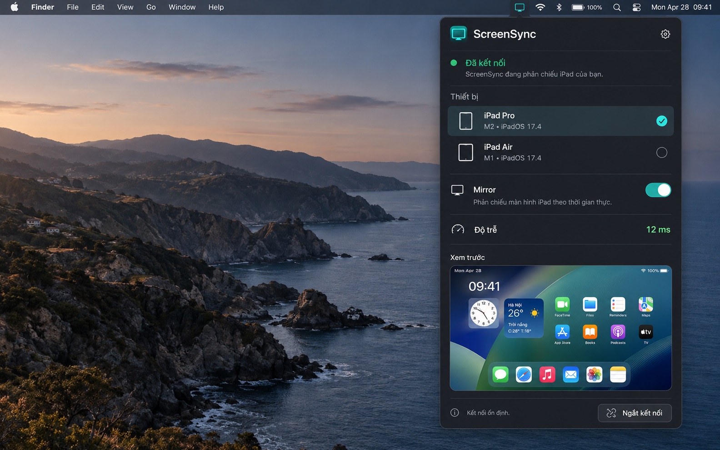Image resolution: width=720 pixels, height=450 pixels.
Task: Click the Safari icon in preview dock
Action: (x=524, y=375)
